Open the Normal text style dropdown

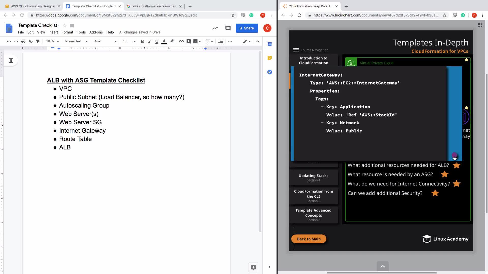tap(76, 41)
